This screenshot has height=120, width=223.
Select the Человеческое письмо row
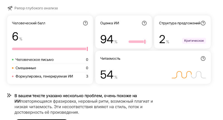[x=50, y=60]
